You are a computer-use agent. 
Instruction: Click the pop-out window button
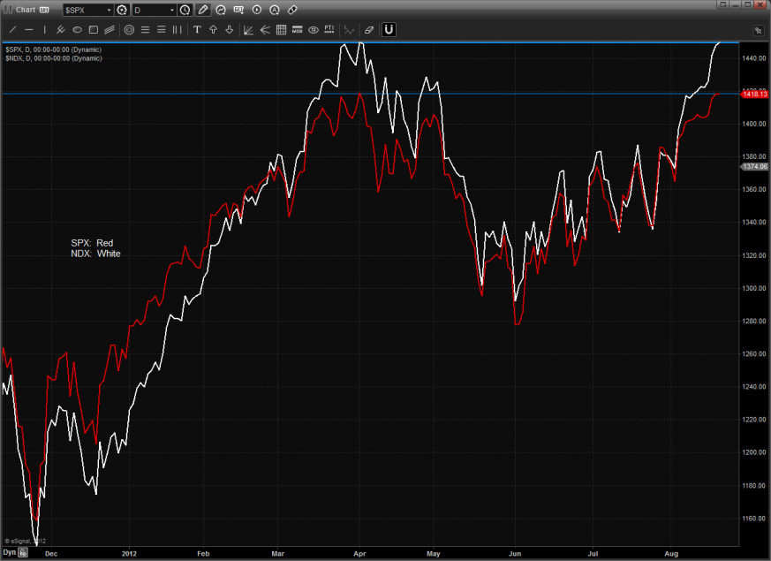pyautogui.click(x=722, y=4)
